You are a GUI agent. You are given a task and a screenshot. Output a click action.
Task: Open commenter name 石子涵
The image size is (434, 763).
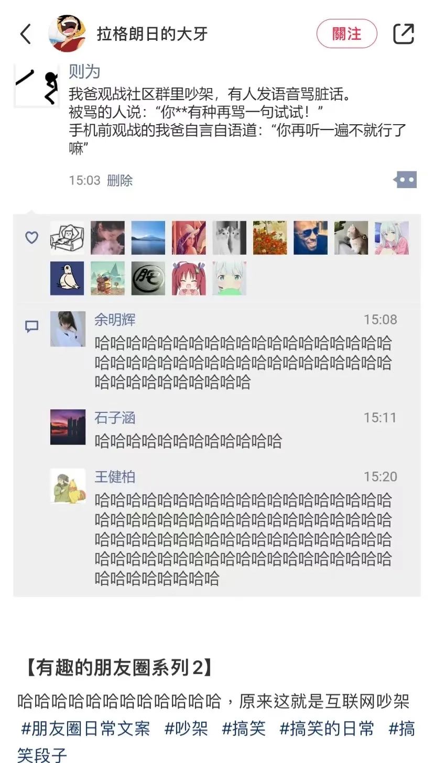point(115,418)
